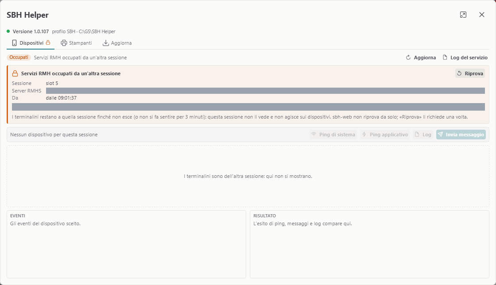Click the printer icon beside Stampanti
The image size is (496, 285).
[x=64, y=43]
